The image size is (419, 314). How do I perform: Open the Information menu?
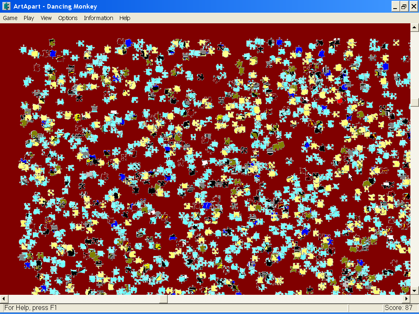(98, 18)
